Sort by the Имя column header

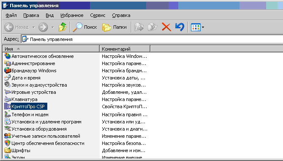click(x=51, y=49)
